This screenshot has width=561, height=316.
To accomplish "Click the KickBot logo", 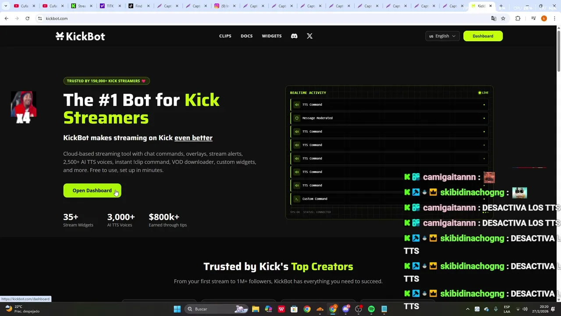I will tap(80, 36).
